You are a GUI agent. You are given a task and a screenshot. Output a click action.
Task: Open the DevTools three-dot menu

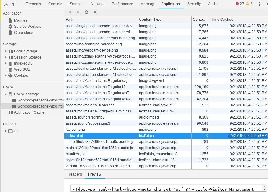pyautogui.click(x=259, y=4)
